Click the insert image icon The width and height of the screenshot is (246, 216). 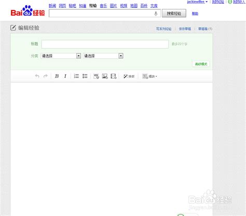pyautogui.click(x=105, y=76)
